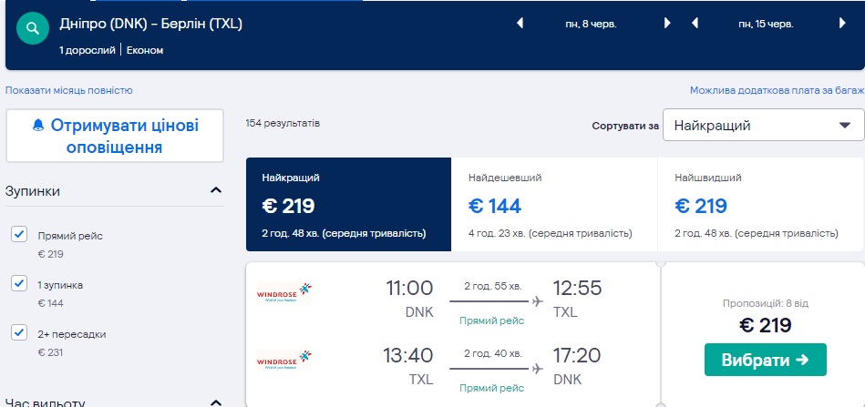Go to next return date arrow
Viewport: 865px width, 407px height.
(841, 24)
